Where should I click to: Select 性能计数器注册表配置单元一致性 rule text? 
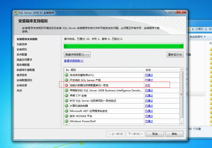89,85
